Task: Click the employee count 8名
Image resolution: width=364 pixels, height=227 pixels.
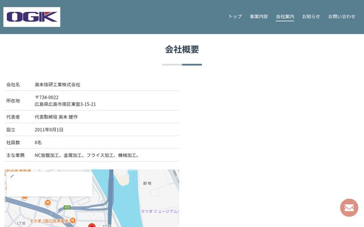Action: [x=38, y=142]
